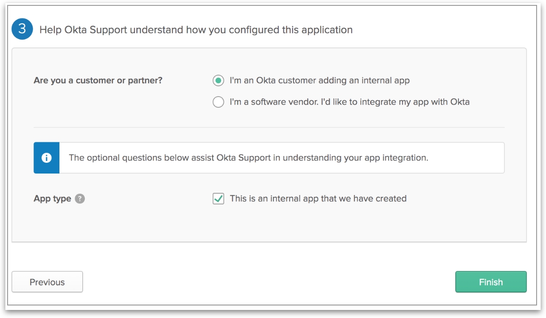Click the "App type" field label

tap(52, 199)
